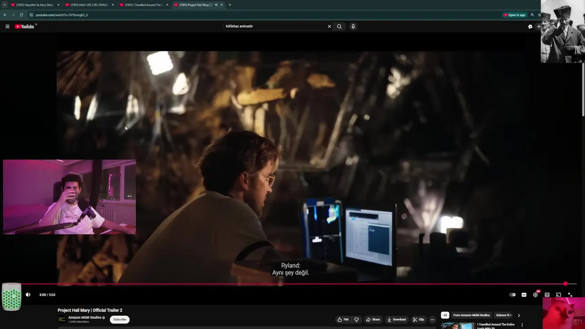Open the YouTube Create plus button
Viewport: 585px width, 329px height.
[x=539, y=27]
